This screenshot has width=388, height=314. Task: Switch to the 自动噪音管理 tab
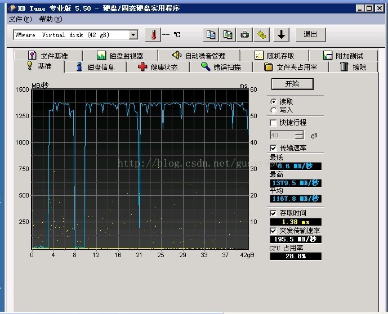tap(199, 55)
